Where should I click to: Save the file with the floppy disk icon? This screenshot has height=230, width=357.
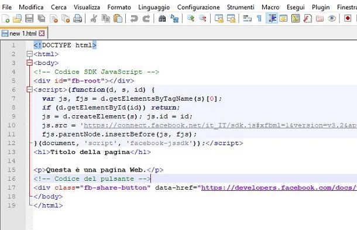point(29,19)
